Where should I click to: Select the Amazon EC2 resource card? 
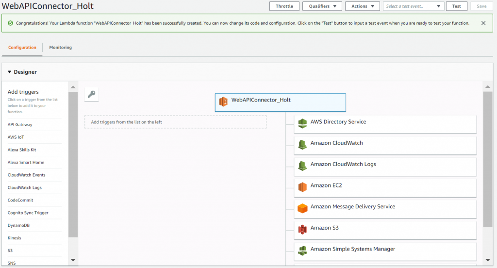click(x=385, y=188)
